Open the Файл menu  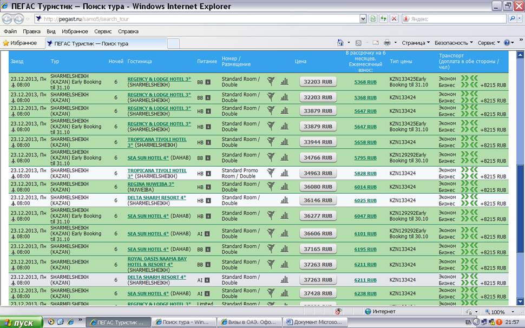coord(10,31)
